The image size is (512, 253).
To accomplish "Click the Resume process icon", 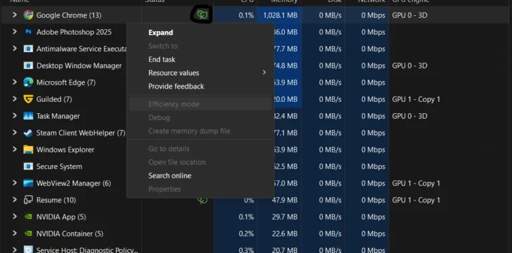I will point(29,200).
